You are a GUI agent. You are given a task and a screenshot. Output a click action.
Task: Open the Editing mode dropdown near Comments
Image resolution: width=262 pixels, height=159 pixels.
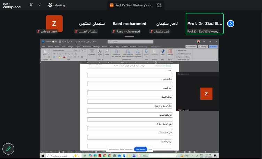(x=203, y=47)
